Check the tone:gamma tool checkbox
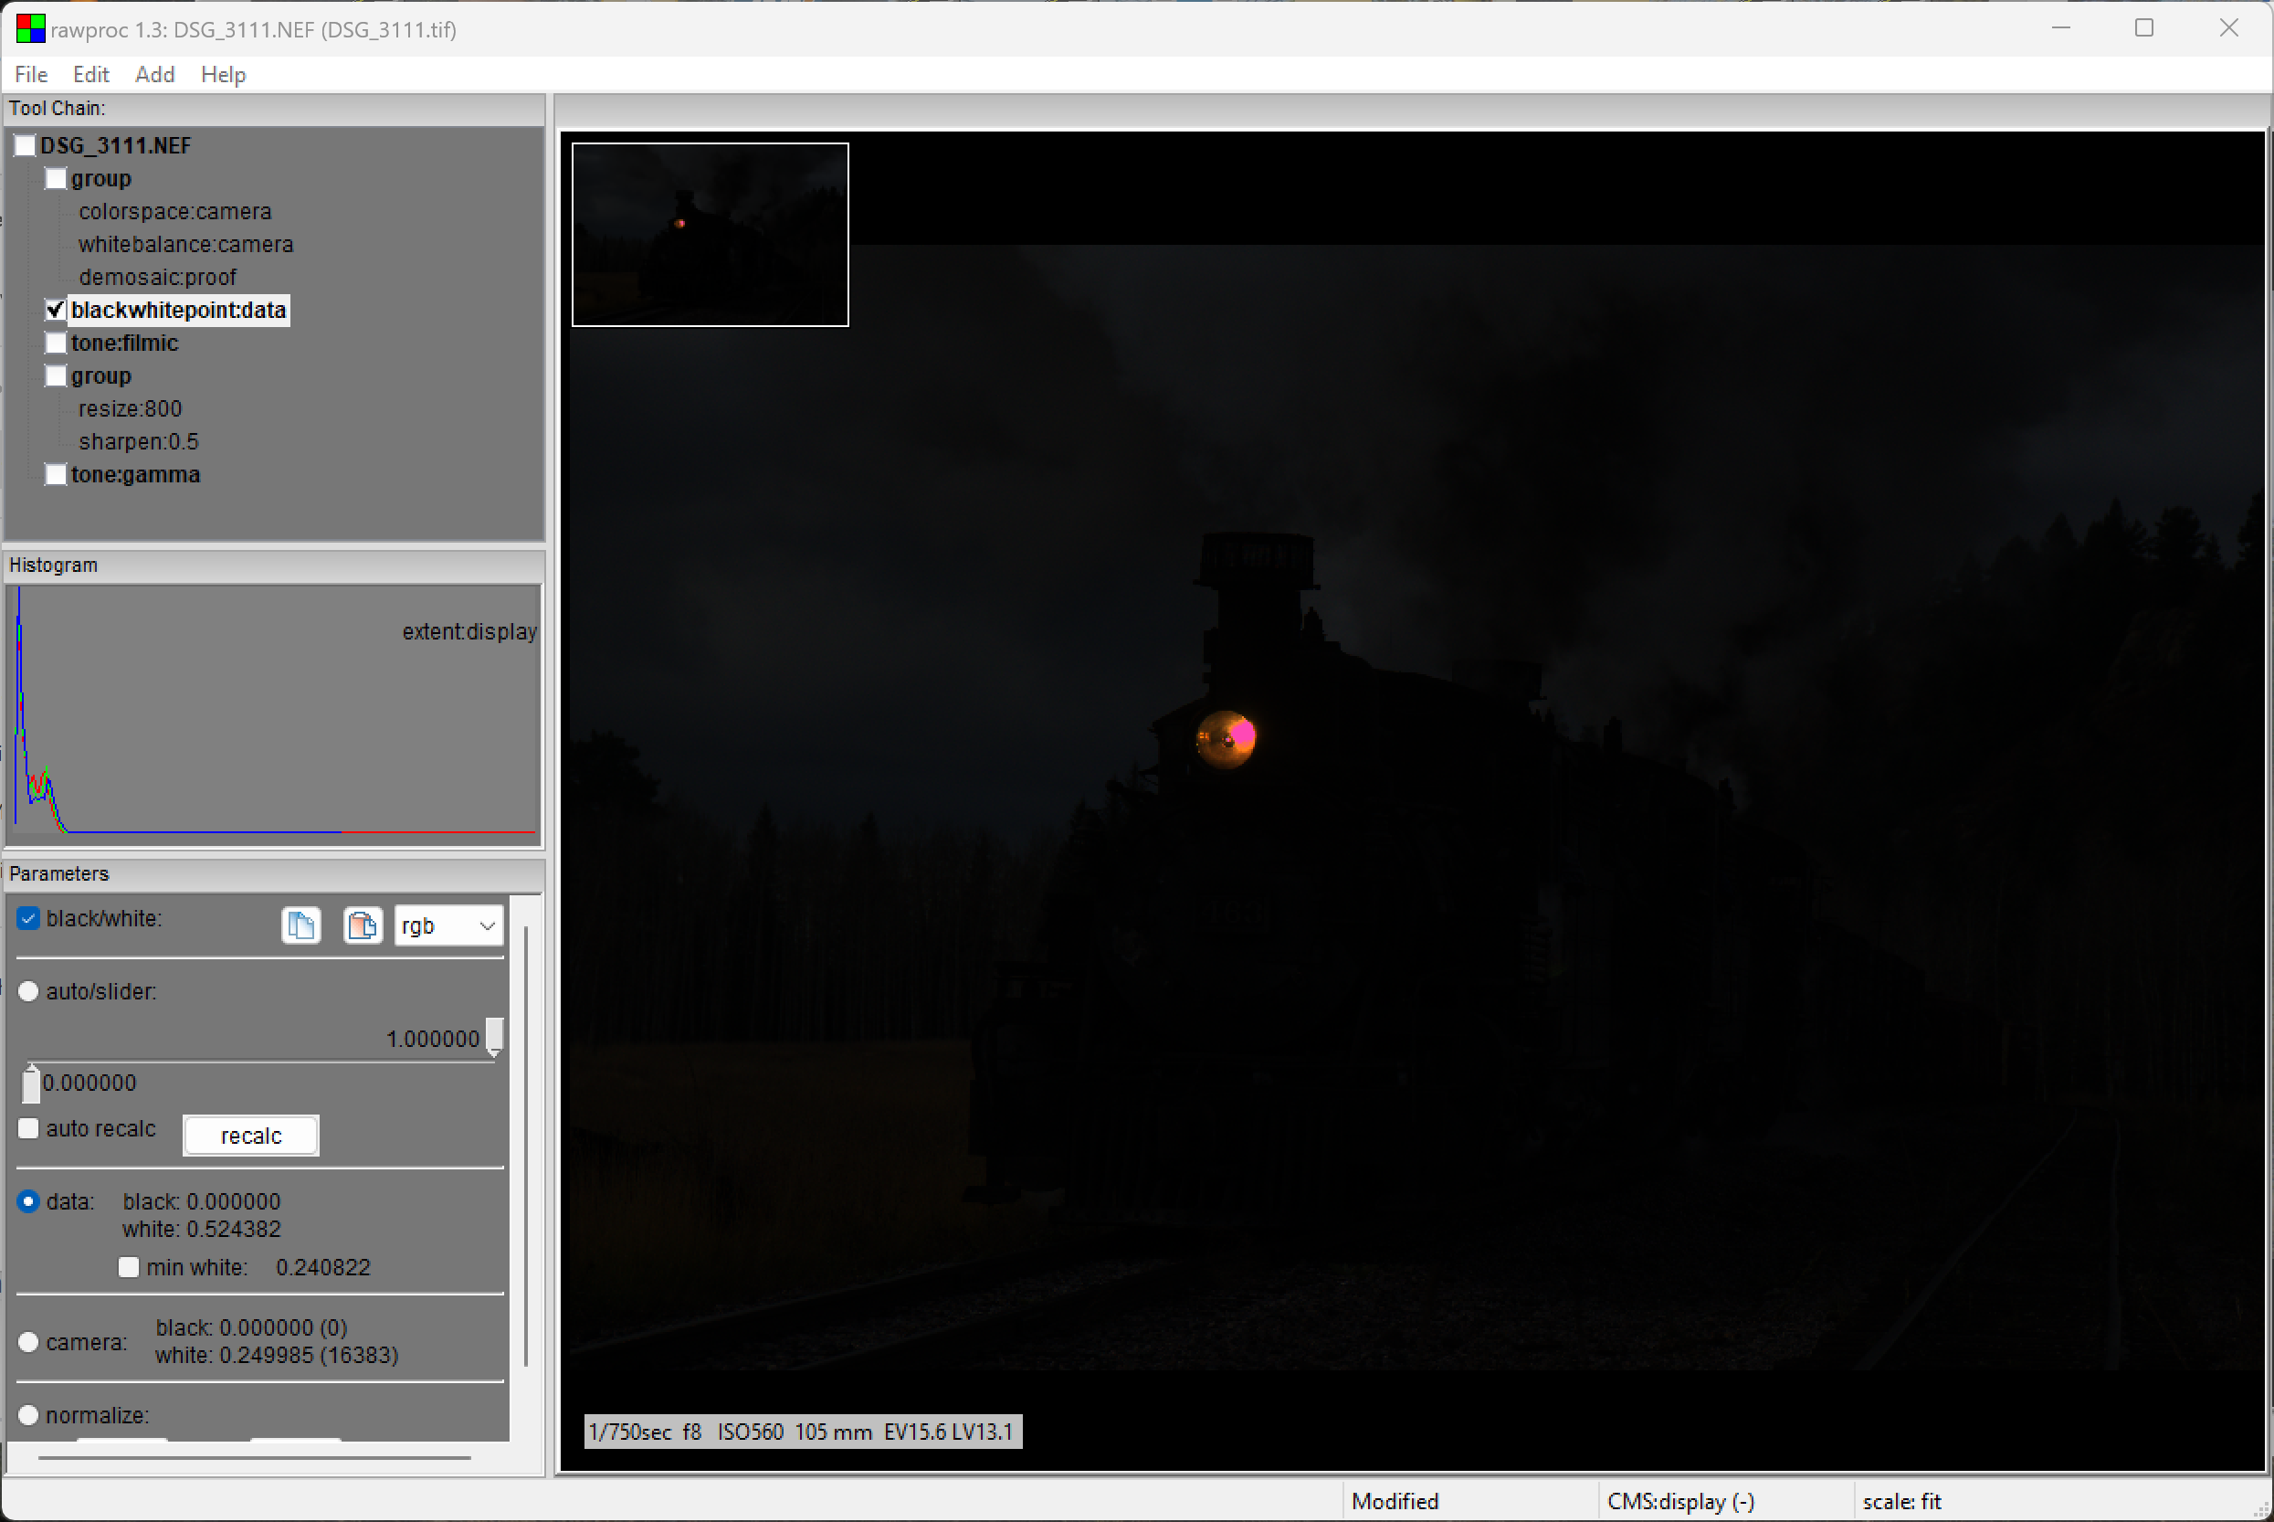 click(57, 475)
